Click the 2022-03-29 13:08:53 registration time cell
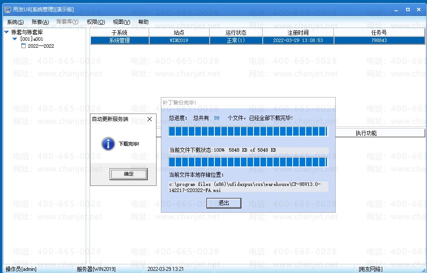427x273 pixels. tap(298, 40)
